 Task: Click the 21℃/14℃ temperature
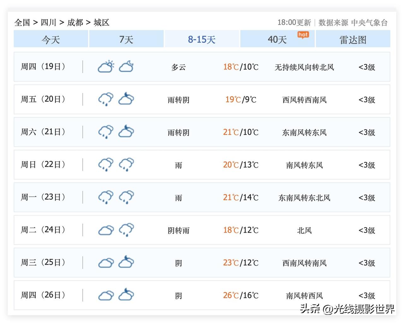pos(241,198)
